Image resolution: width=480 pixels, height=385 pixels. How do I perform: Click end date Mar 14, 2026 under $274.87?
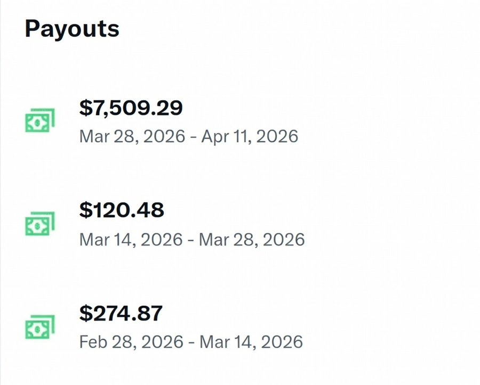251,342
